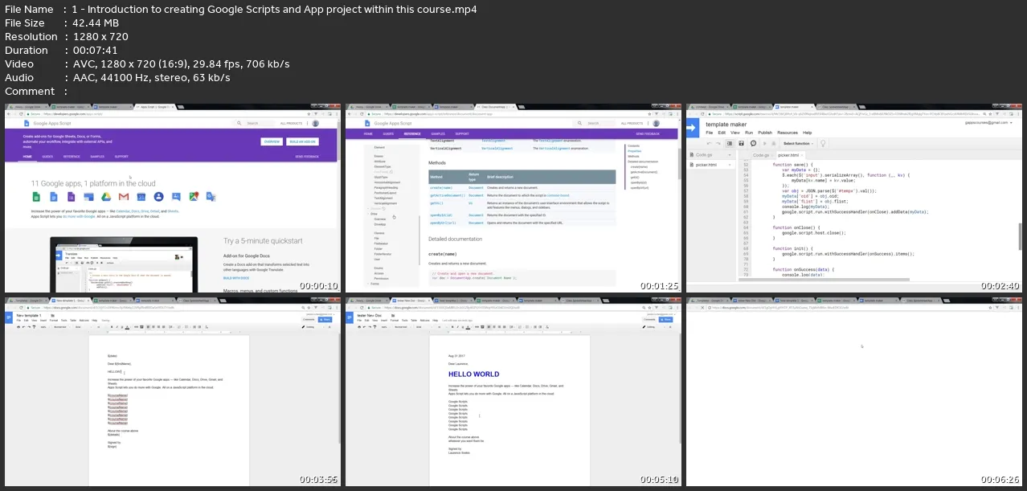The width and height of the screenshot is (1027, 491).
Task: Click the openByUrl(url) link in the Methods table
Action: (x=444, y=223)
